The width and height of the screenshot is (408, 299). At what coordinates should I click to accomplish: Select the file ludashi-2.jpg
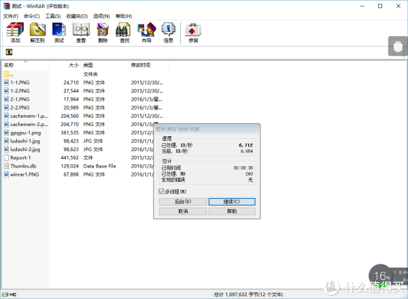tap(25, 149)
